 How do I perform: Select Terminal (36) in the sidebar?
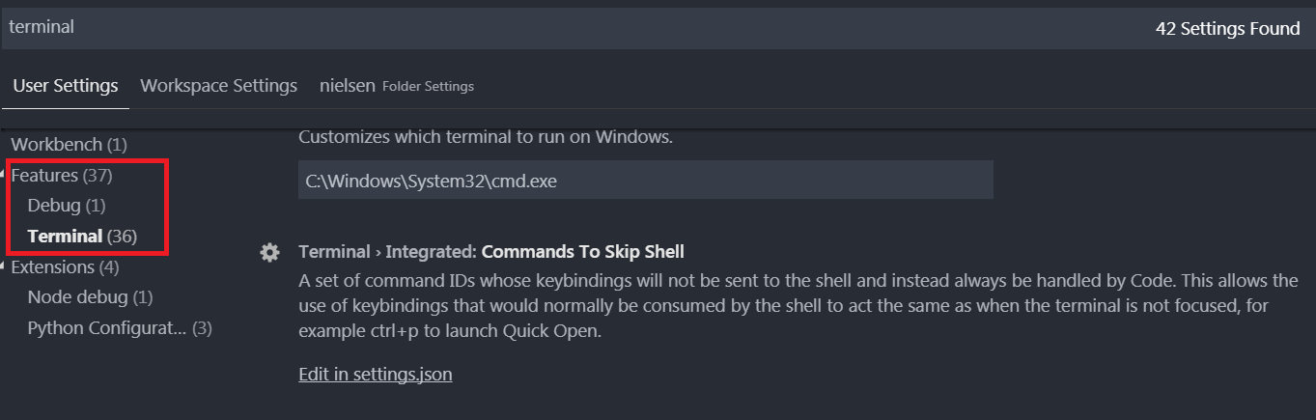(x=82, y=236)
